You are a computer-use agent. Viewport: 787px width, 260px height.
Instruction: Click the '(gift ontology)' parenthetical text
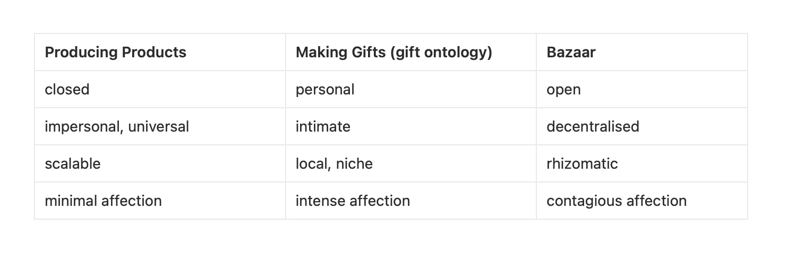[441, 53]
